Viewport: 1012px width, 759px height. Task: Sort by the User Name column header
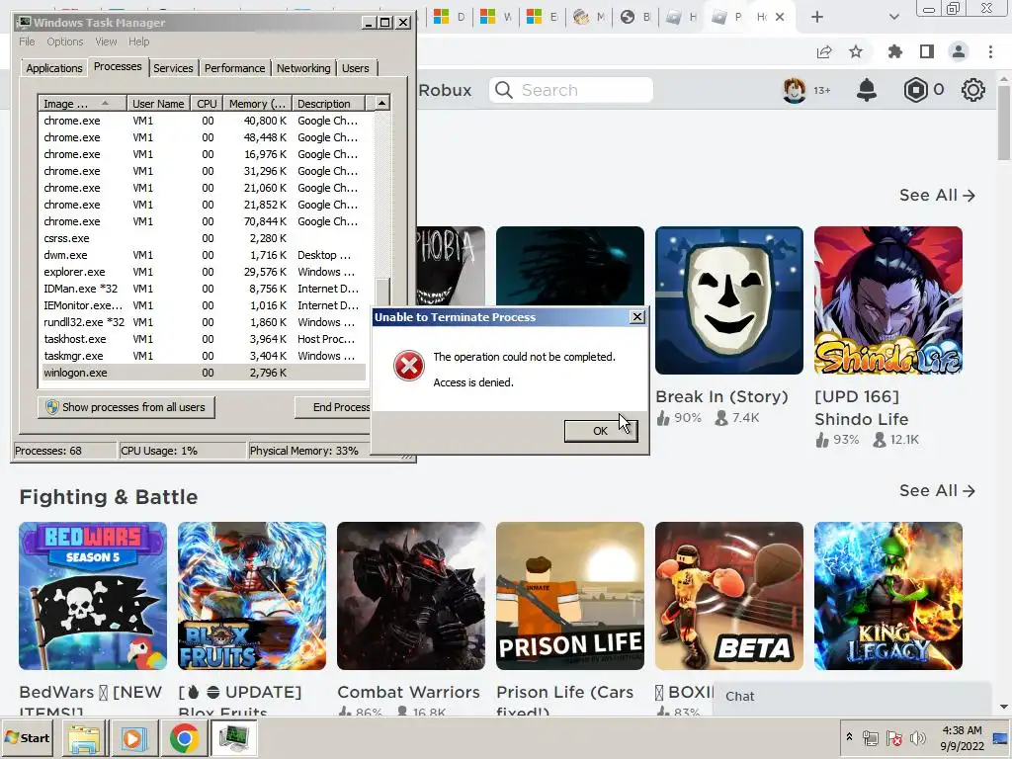click(158, 103)
